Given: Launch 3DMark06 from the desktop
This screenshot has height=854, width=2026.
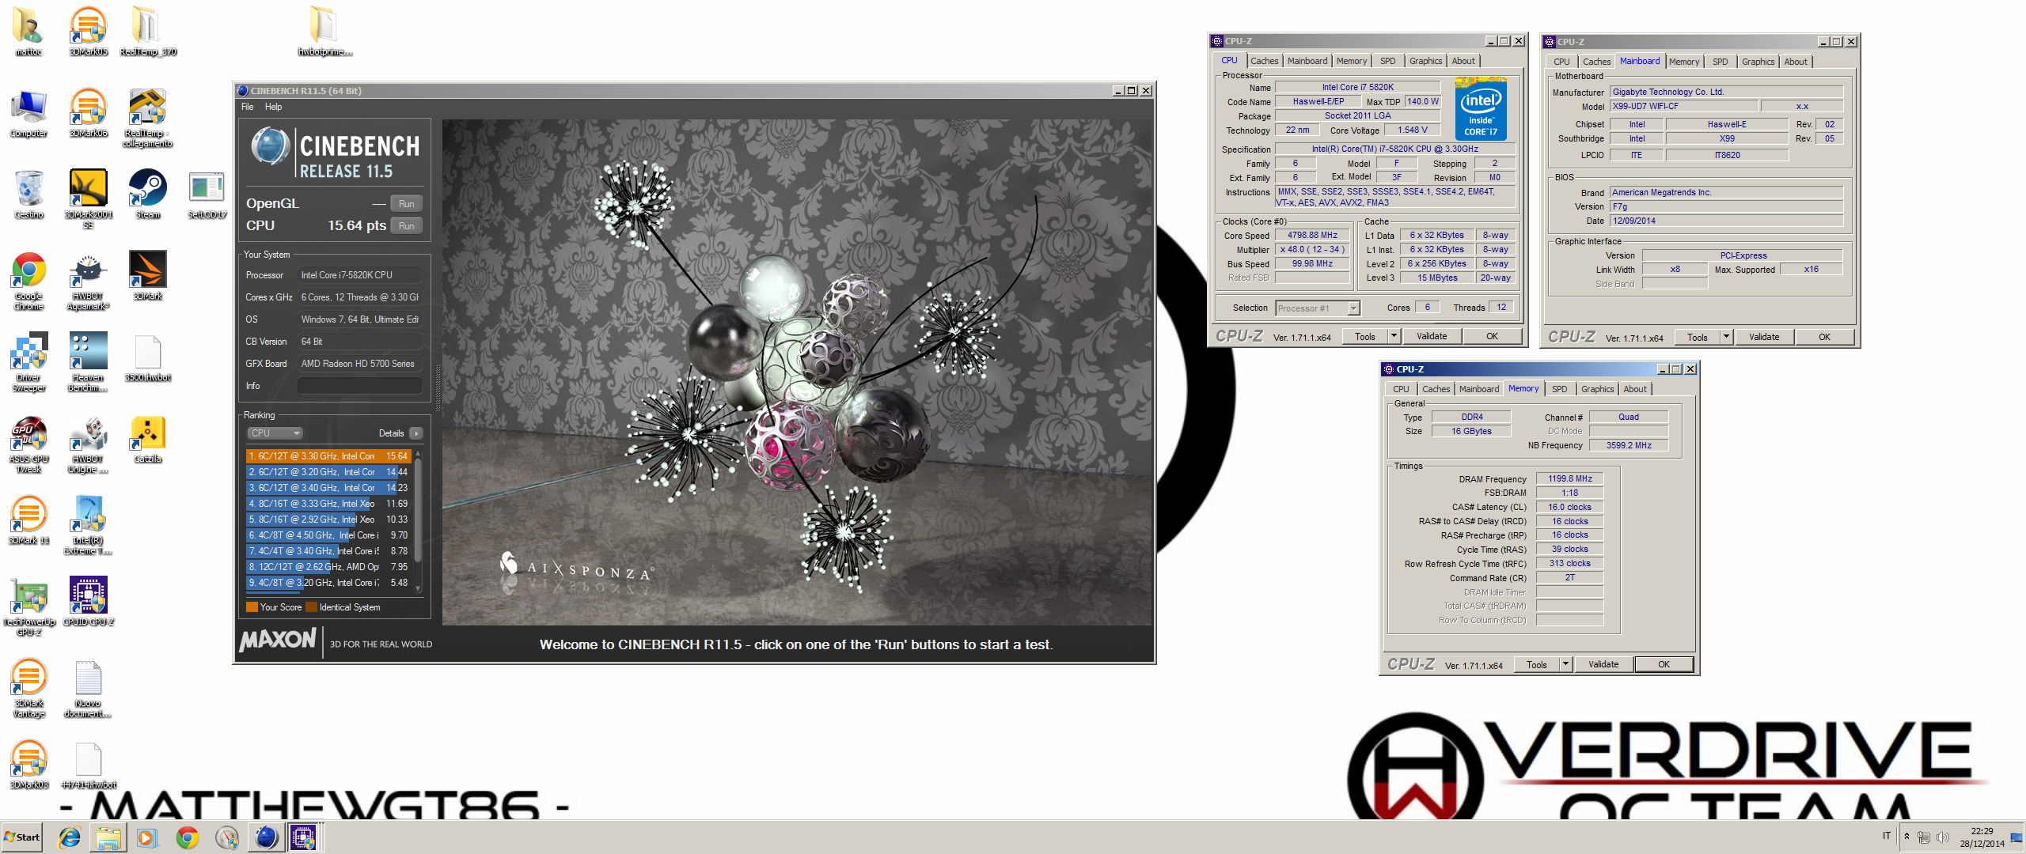Looking at the screenshot, I should pos(88,112).
